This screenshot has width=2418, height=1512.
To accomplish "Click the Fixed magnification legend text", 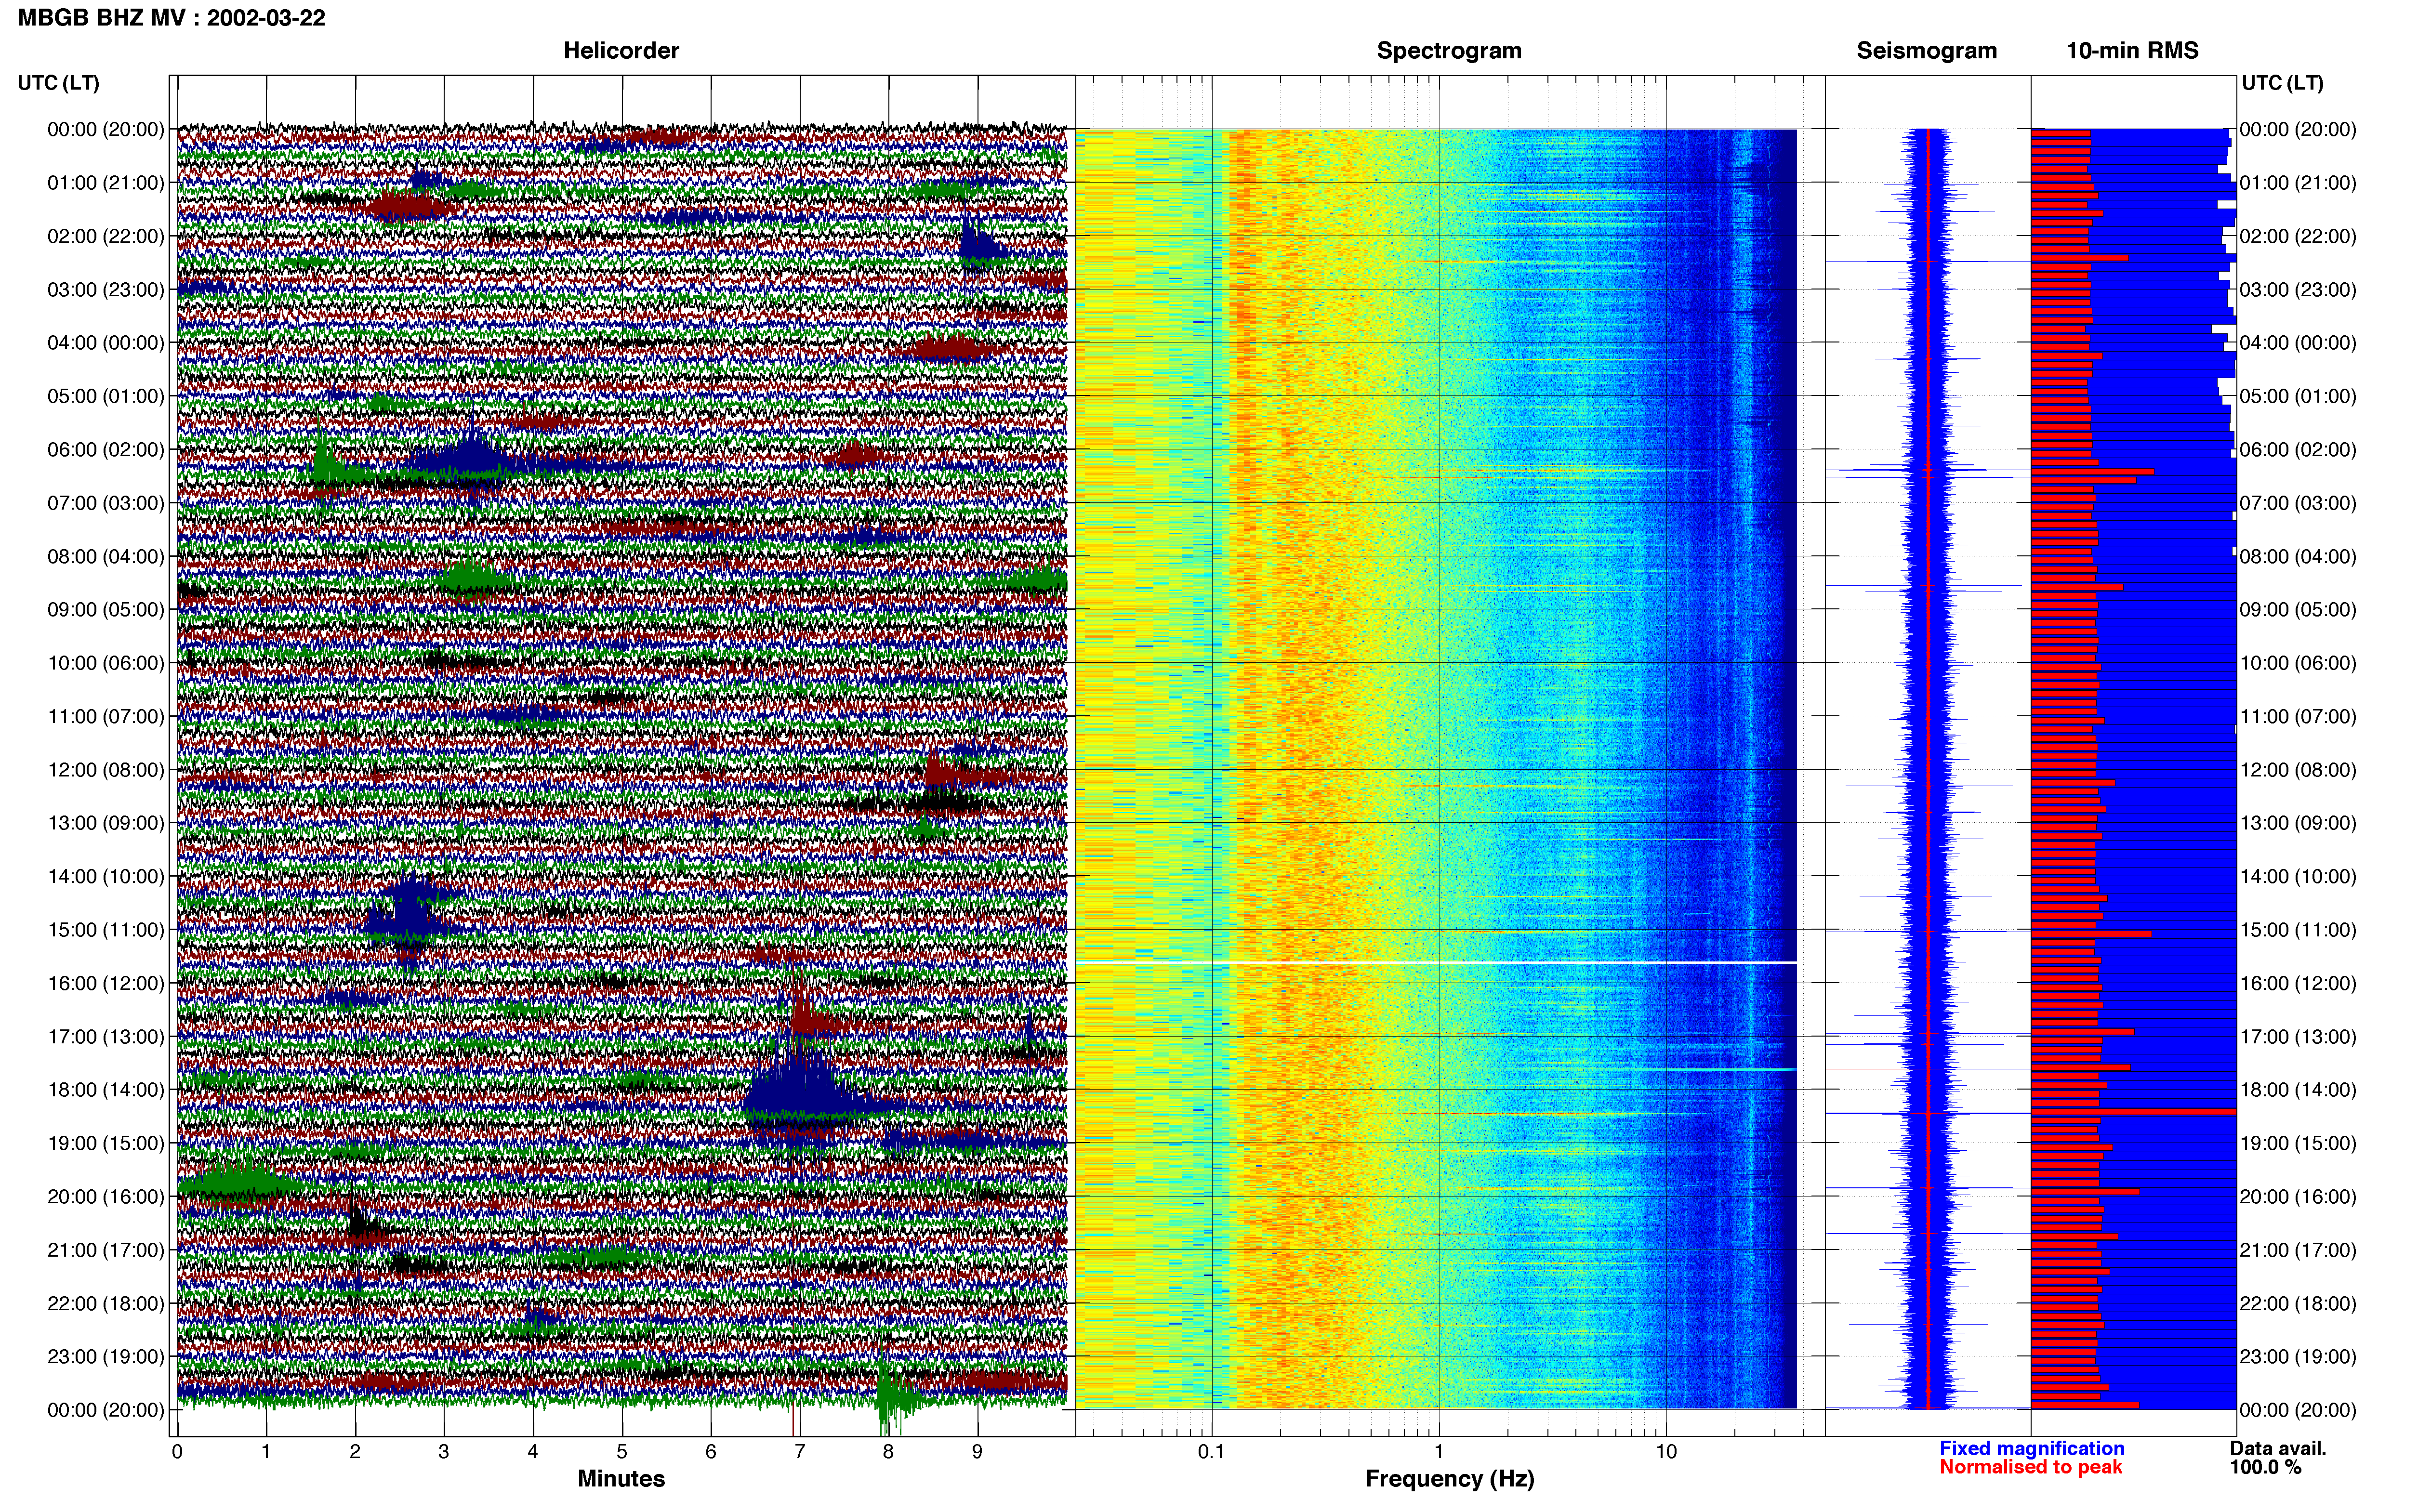I will click(x=2031, y=1448).
